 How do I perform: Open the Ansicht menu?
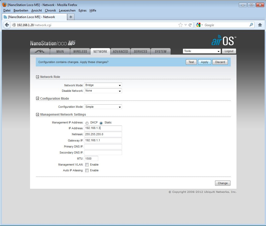(37, 10)
